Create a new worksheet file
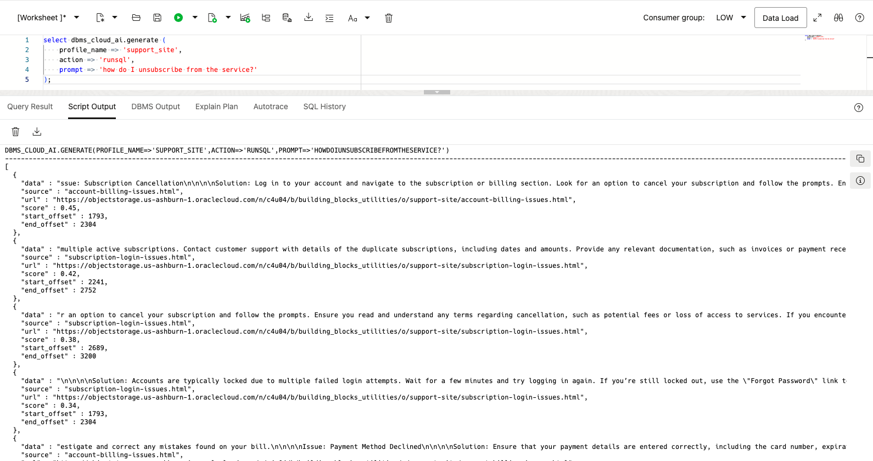This screenshot has height=461, width=873. click(100, 18)
